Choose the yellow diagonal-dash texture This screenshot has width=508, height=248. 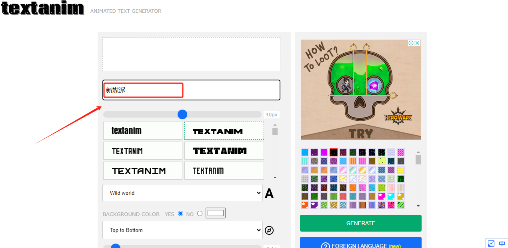(x=401, y=170)
